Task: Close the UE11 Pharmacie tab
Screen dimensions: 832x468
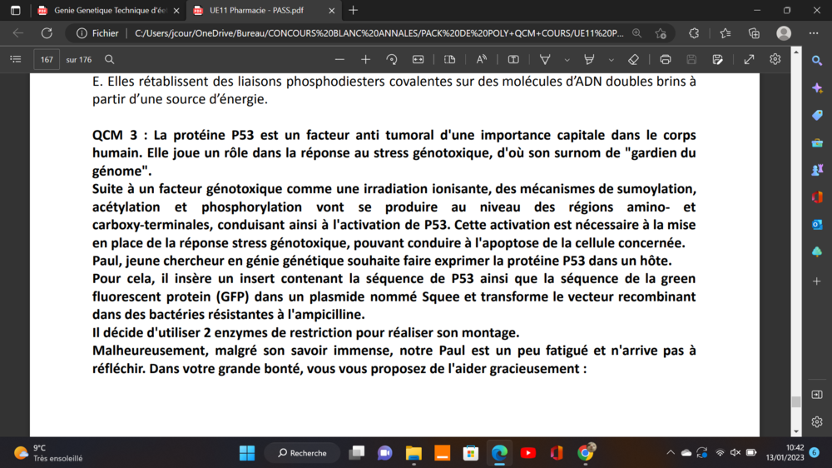Action: point(331,11)
